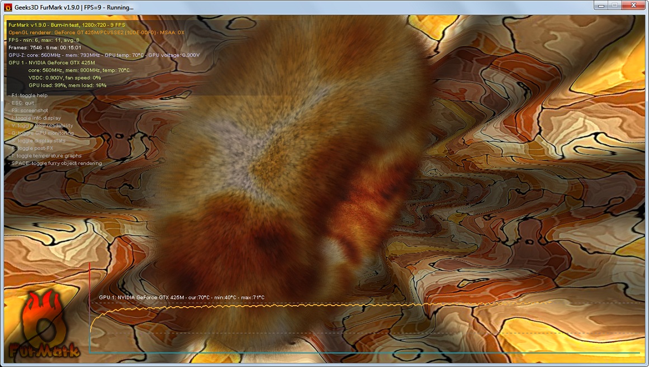649x367 pixels.
Task: Click 'SPACE: toggle furry object rendering' hint
Action: click(55, 164)
